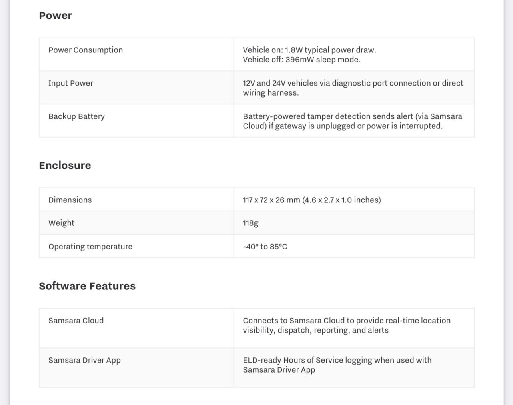Select the Backup Battery row label
The height and width of the screenshot is (405, 513).
click(76, 116)
